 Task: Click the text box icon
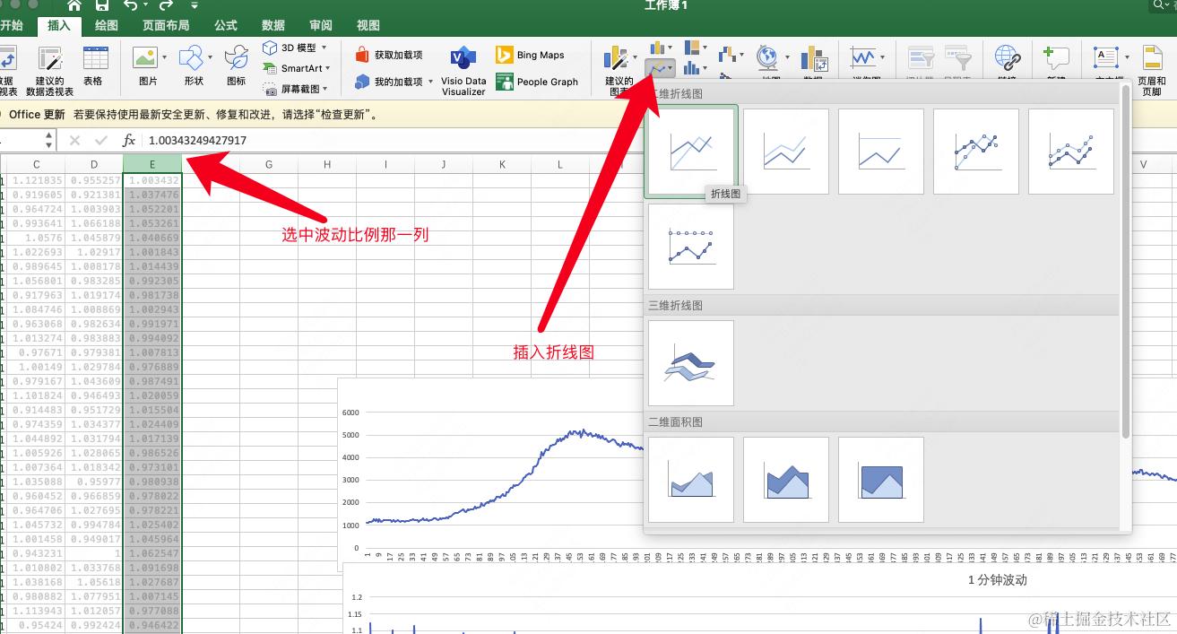click(1105, 58)
